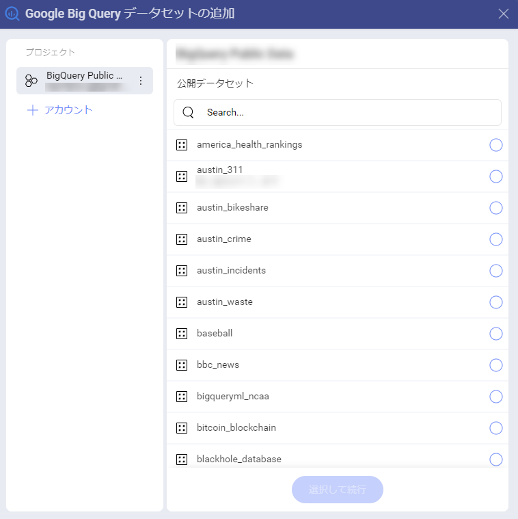
Task: Select austin_311 radio button
Action: point(496,176)
